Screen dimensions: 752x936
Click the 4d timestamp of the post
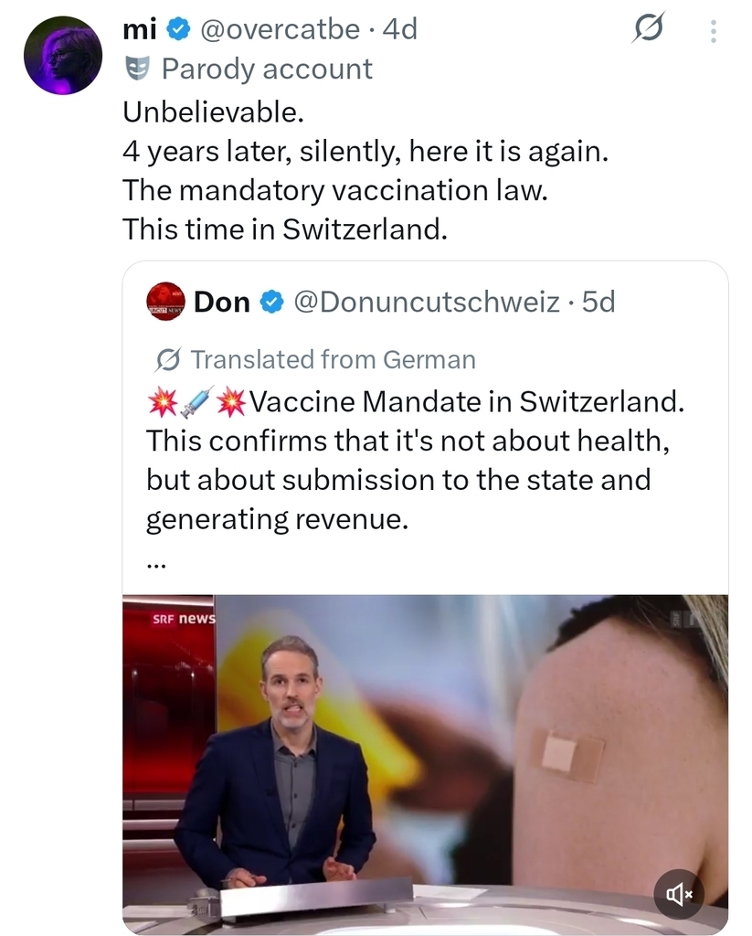coord(400,30)
